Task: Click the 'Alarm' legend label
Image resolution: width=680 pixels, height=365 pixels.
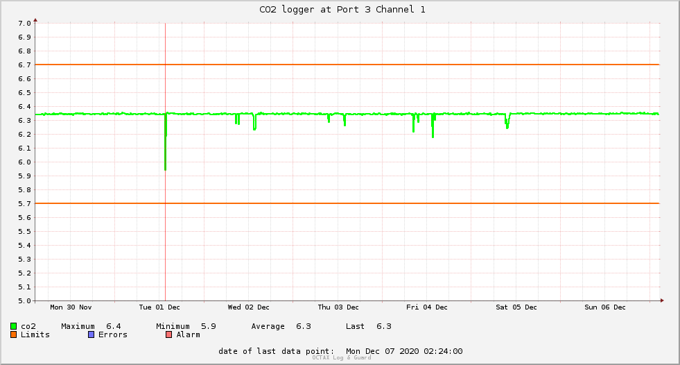Action: click(189, 334)
